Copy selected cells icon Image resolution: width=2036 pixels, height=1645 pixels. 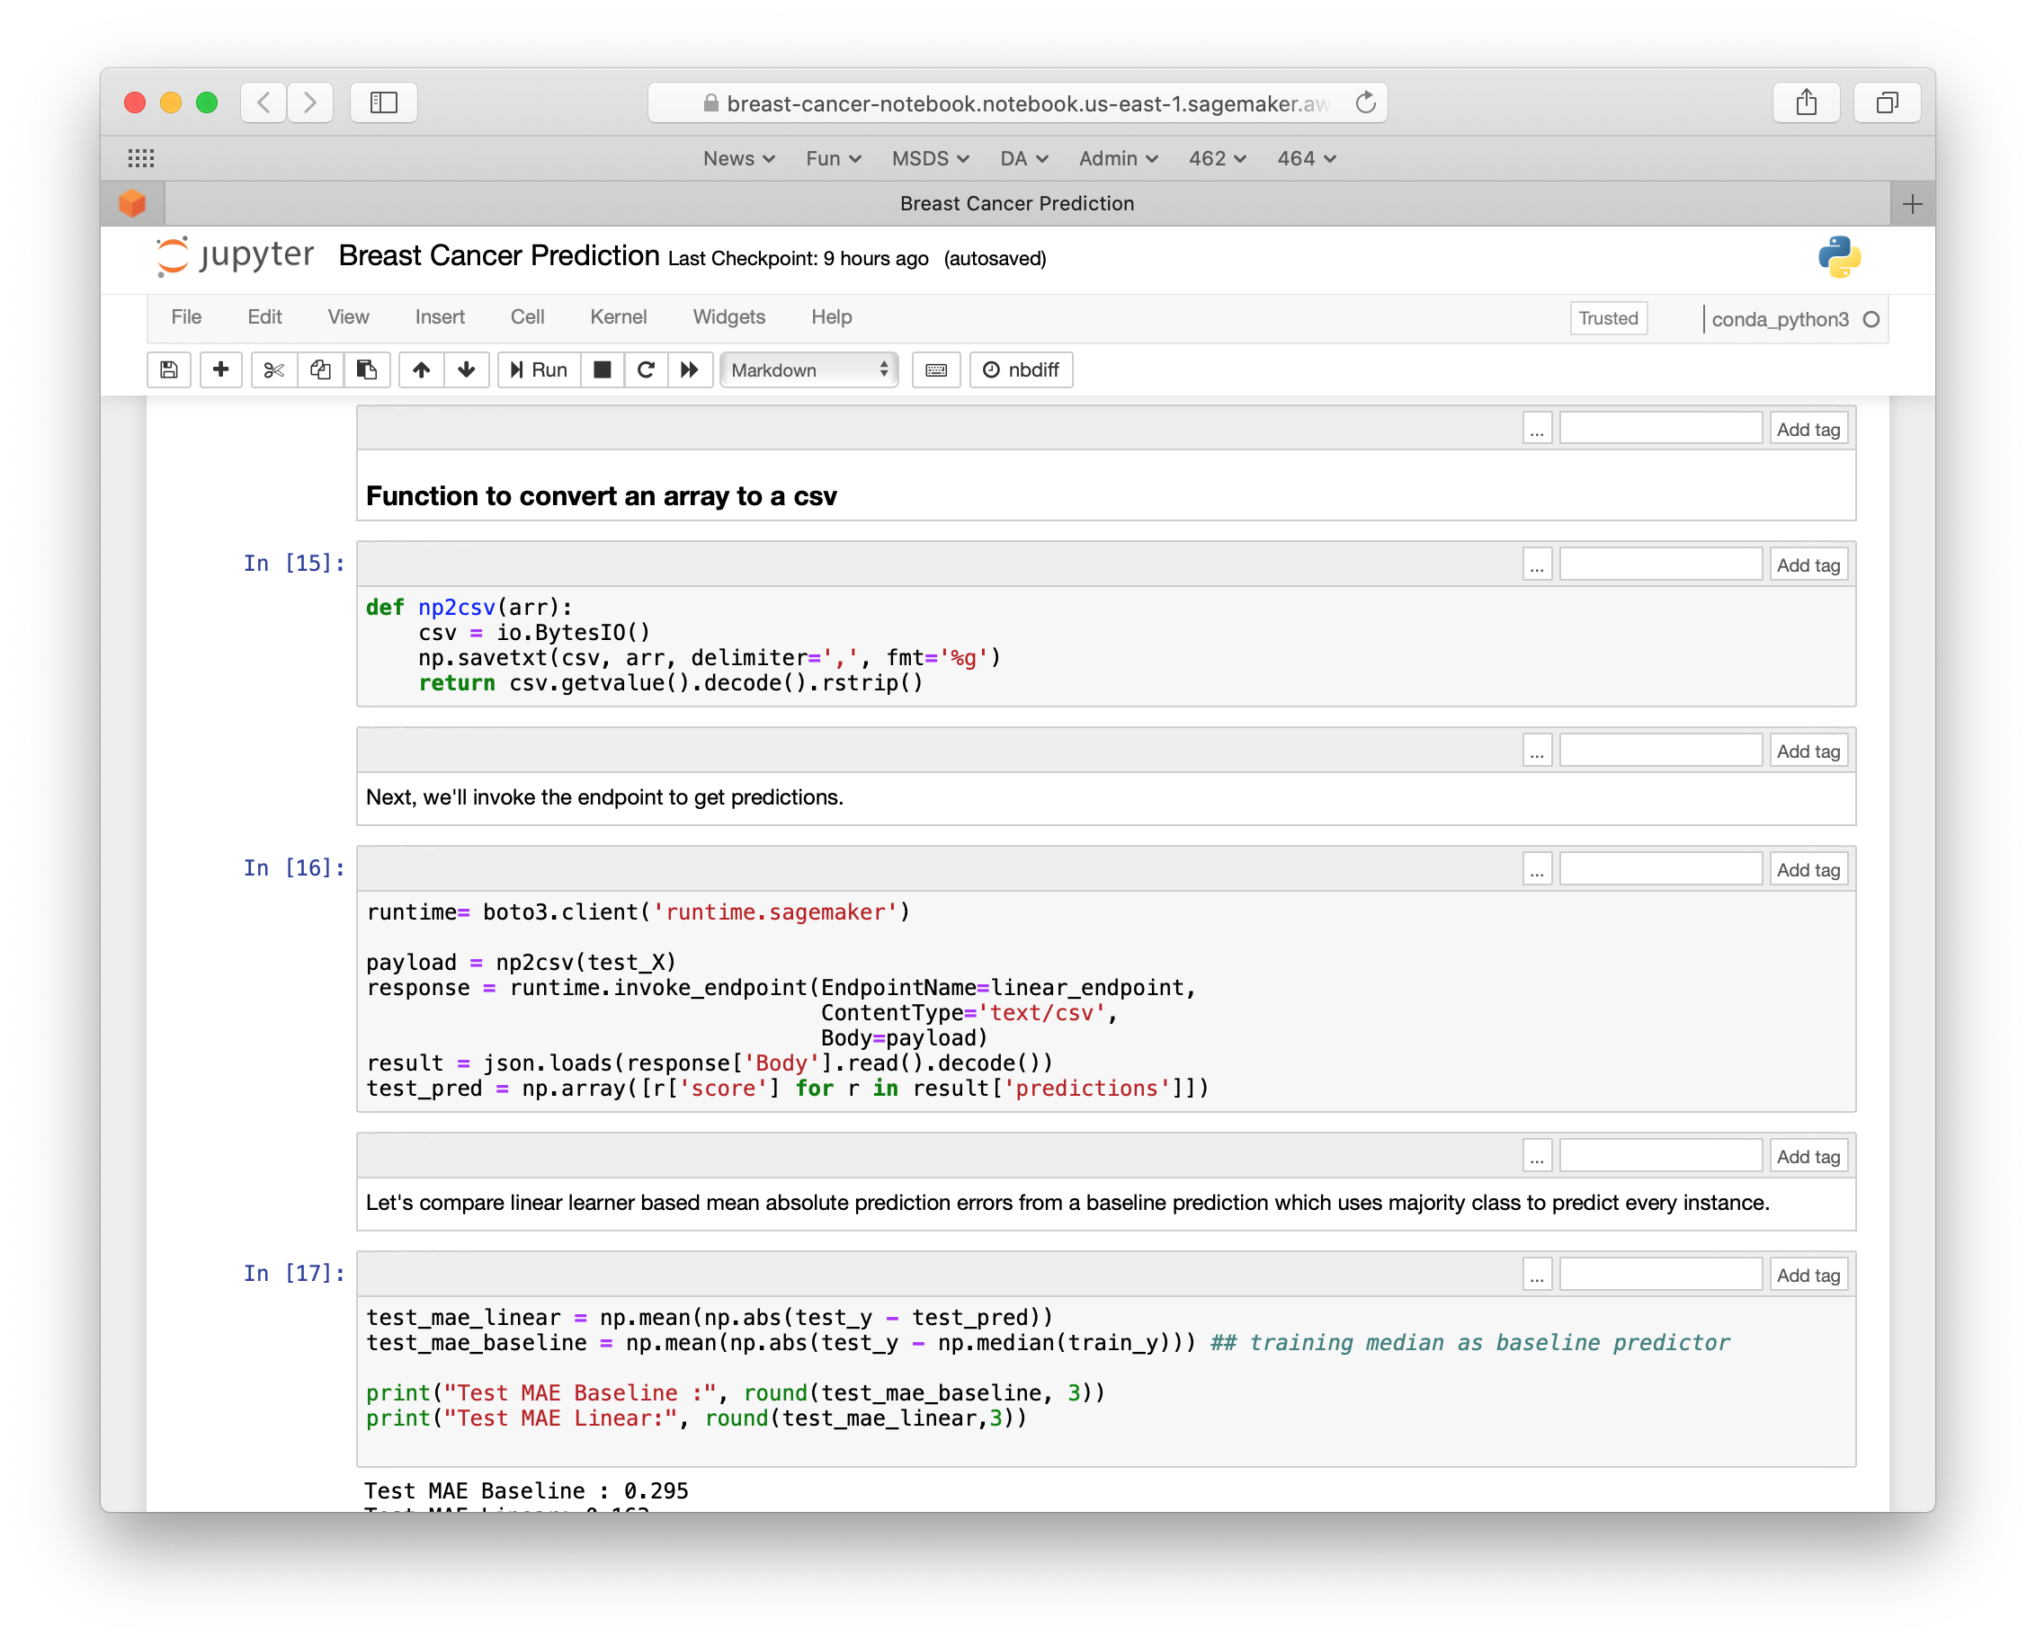320,369
